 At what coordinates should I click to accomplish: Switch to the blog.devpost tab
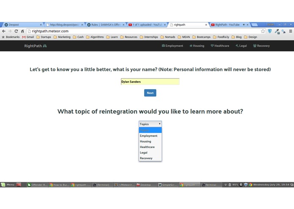(x=64, y=25)
